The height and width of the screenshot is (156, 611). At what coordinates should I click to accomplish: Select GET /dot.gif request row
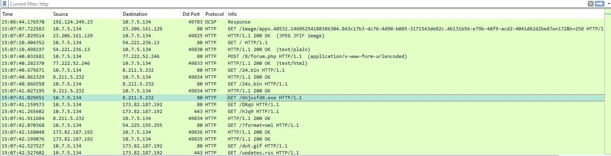(302, 146)
